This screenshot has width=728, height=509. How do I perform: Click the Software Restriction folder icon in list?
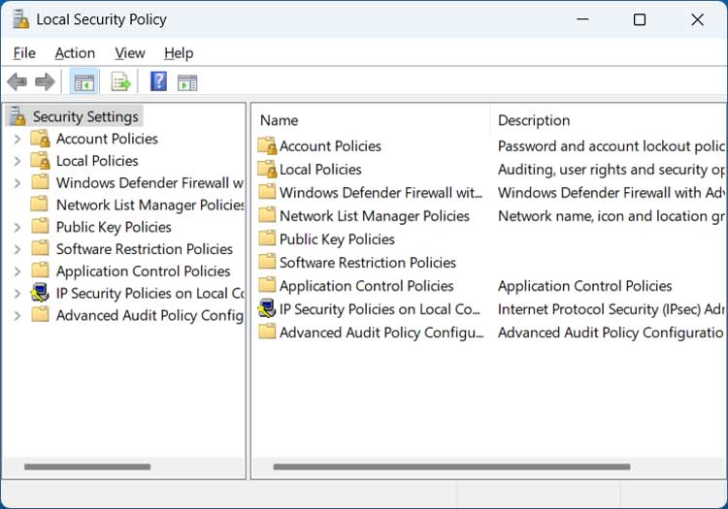click(267, 262)
